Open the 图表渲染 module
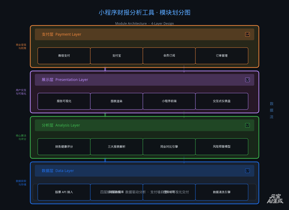 point(116,101)
